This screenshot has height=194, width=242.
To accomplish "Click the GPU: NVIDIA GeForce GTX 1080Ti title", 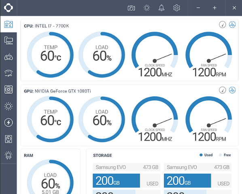I will pyautogui.click(x=57, y=91).
